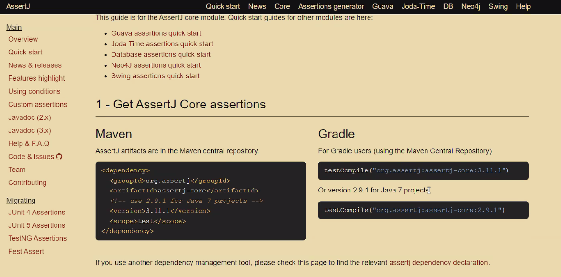
Task: Click the Gradle heading
Action: point(337,134)
